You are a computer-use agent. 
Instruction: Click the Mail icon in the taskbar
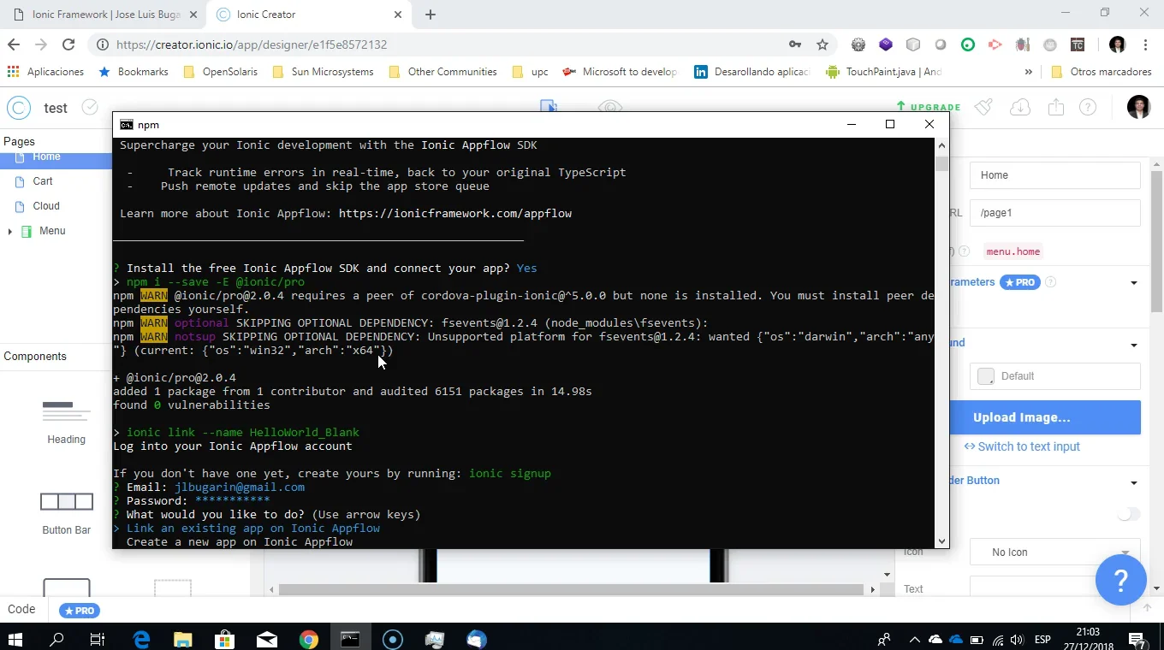266,639
